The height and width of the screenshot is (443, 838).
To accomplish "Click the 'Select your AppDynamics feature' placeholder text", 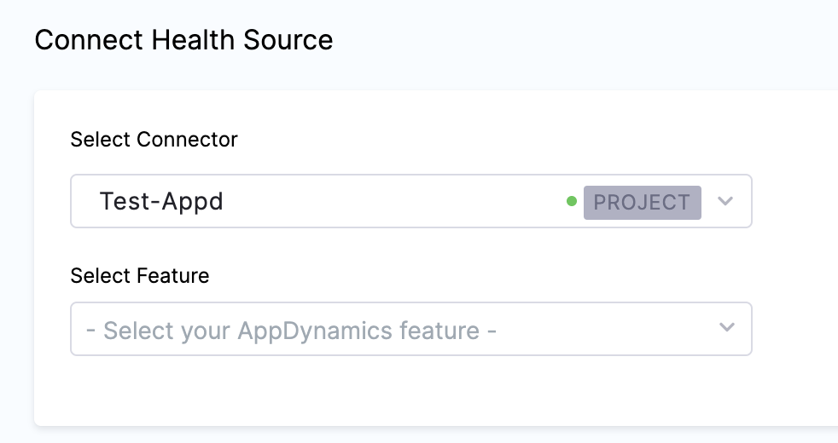I will [x=291, y=330].
